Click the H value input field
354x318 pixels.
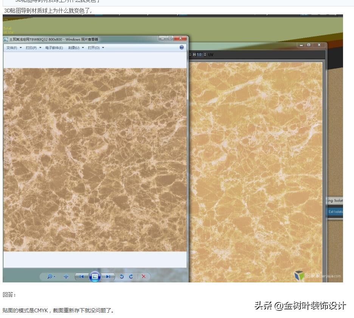pyautogui.click(x=200, y=55)
